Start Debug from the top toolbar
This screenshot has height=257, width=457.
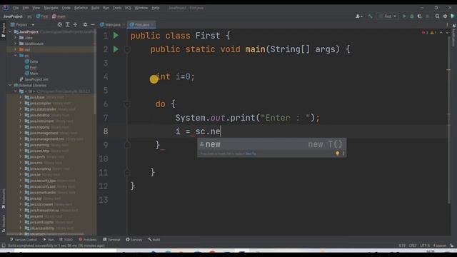click(x=412, y=16)
